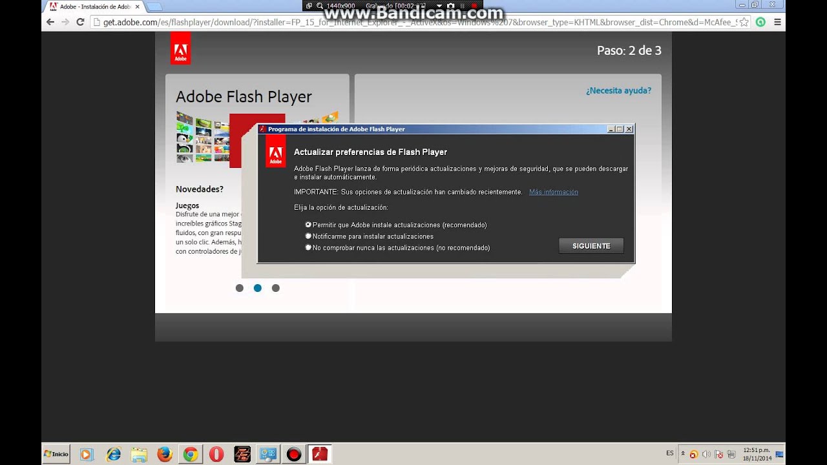This screenshot has height=465, width=827.
Task: Close the Adobe installation tab
Action: tap(137, 6)
